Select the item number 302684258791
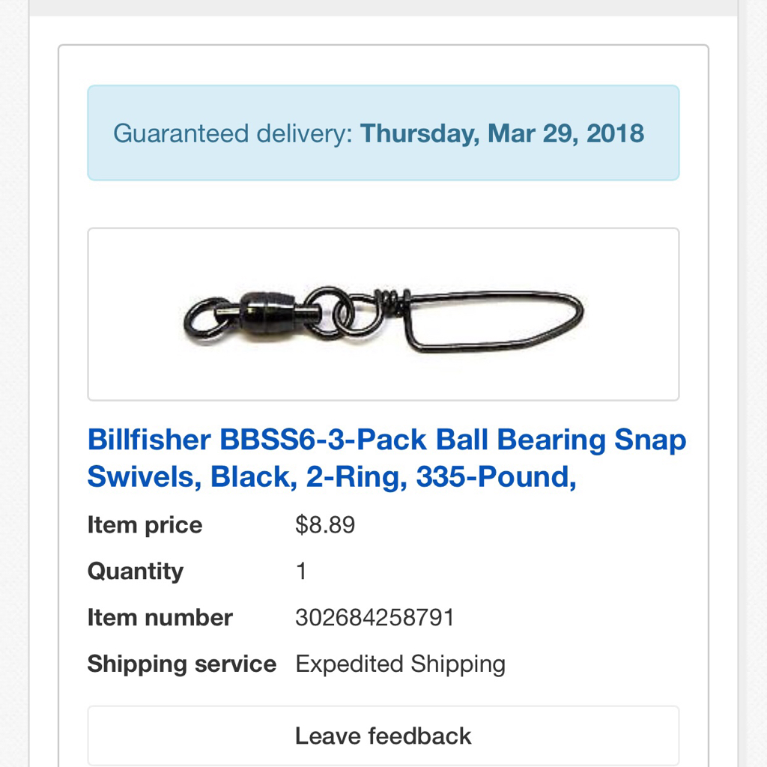767x767 pixels. click(x=375, y=618)
